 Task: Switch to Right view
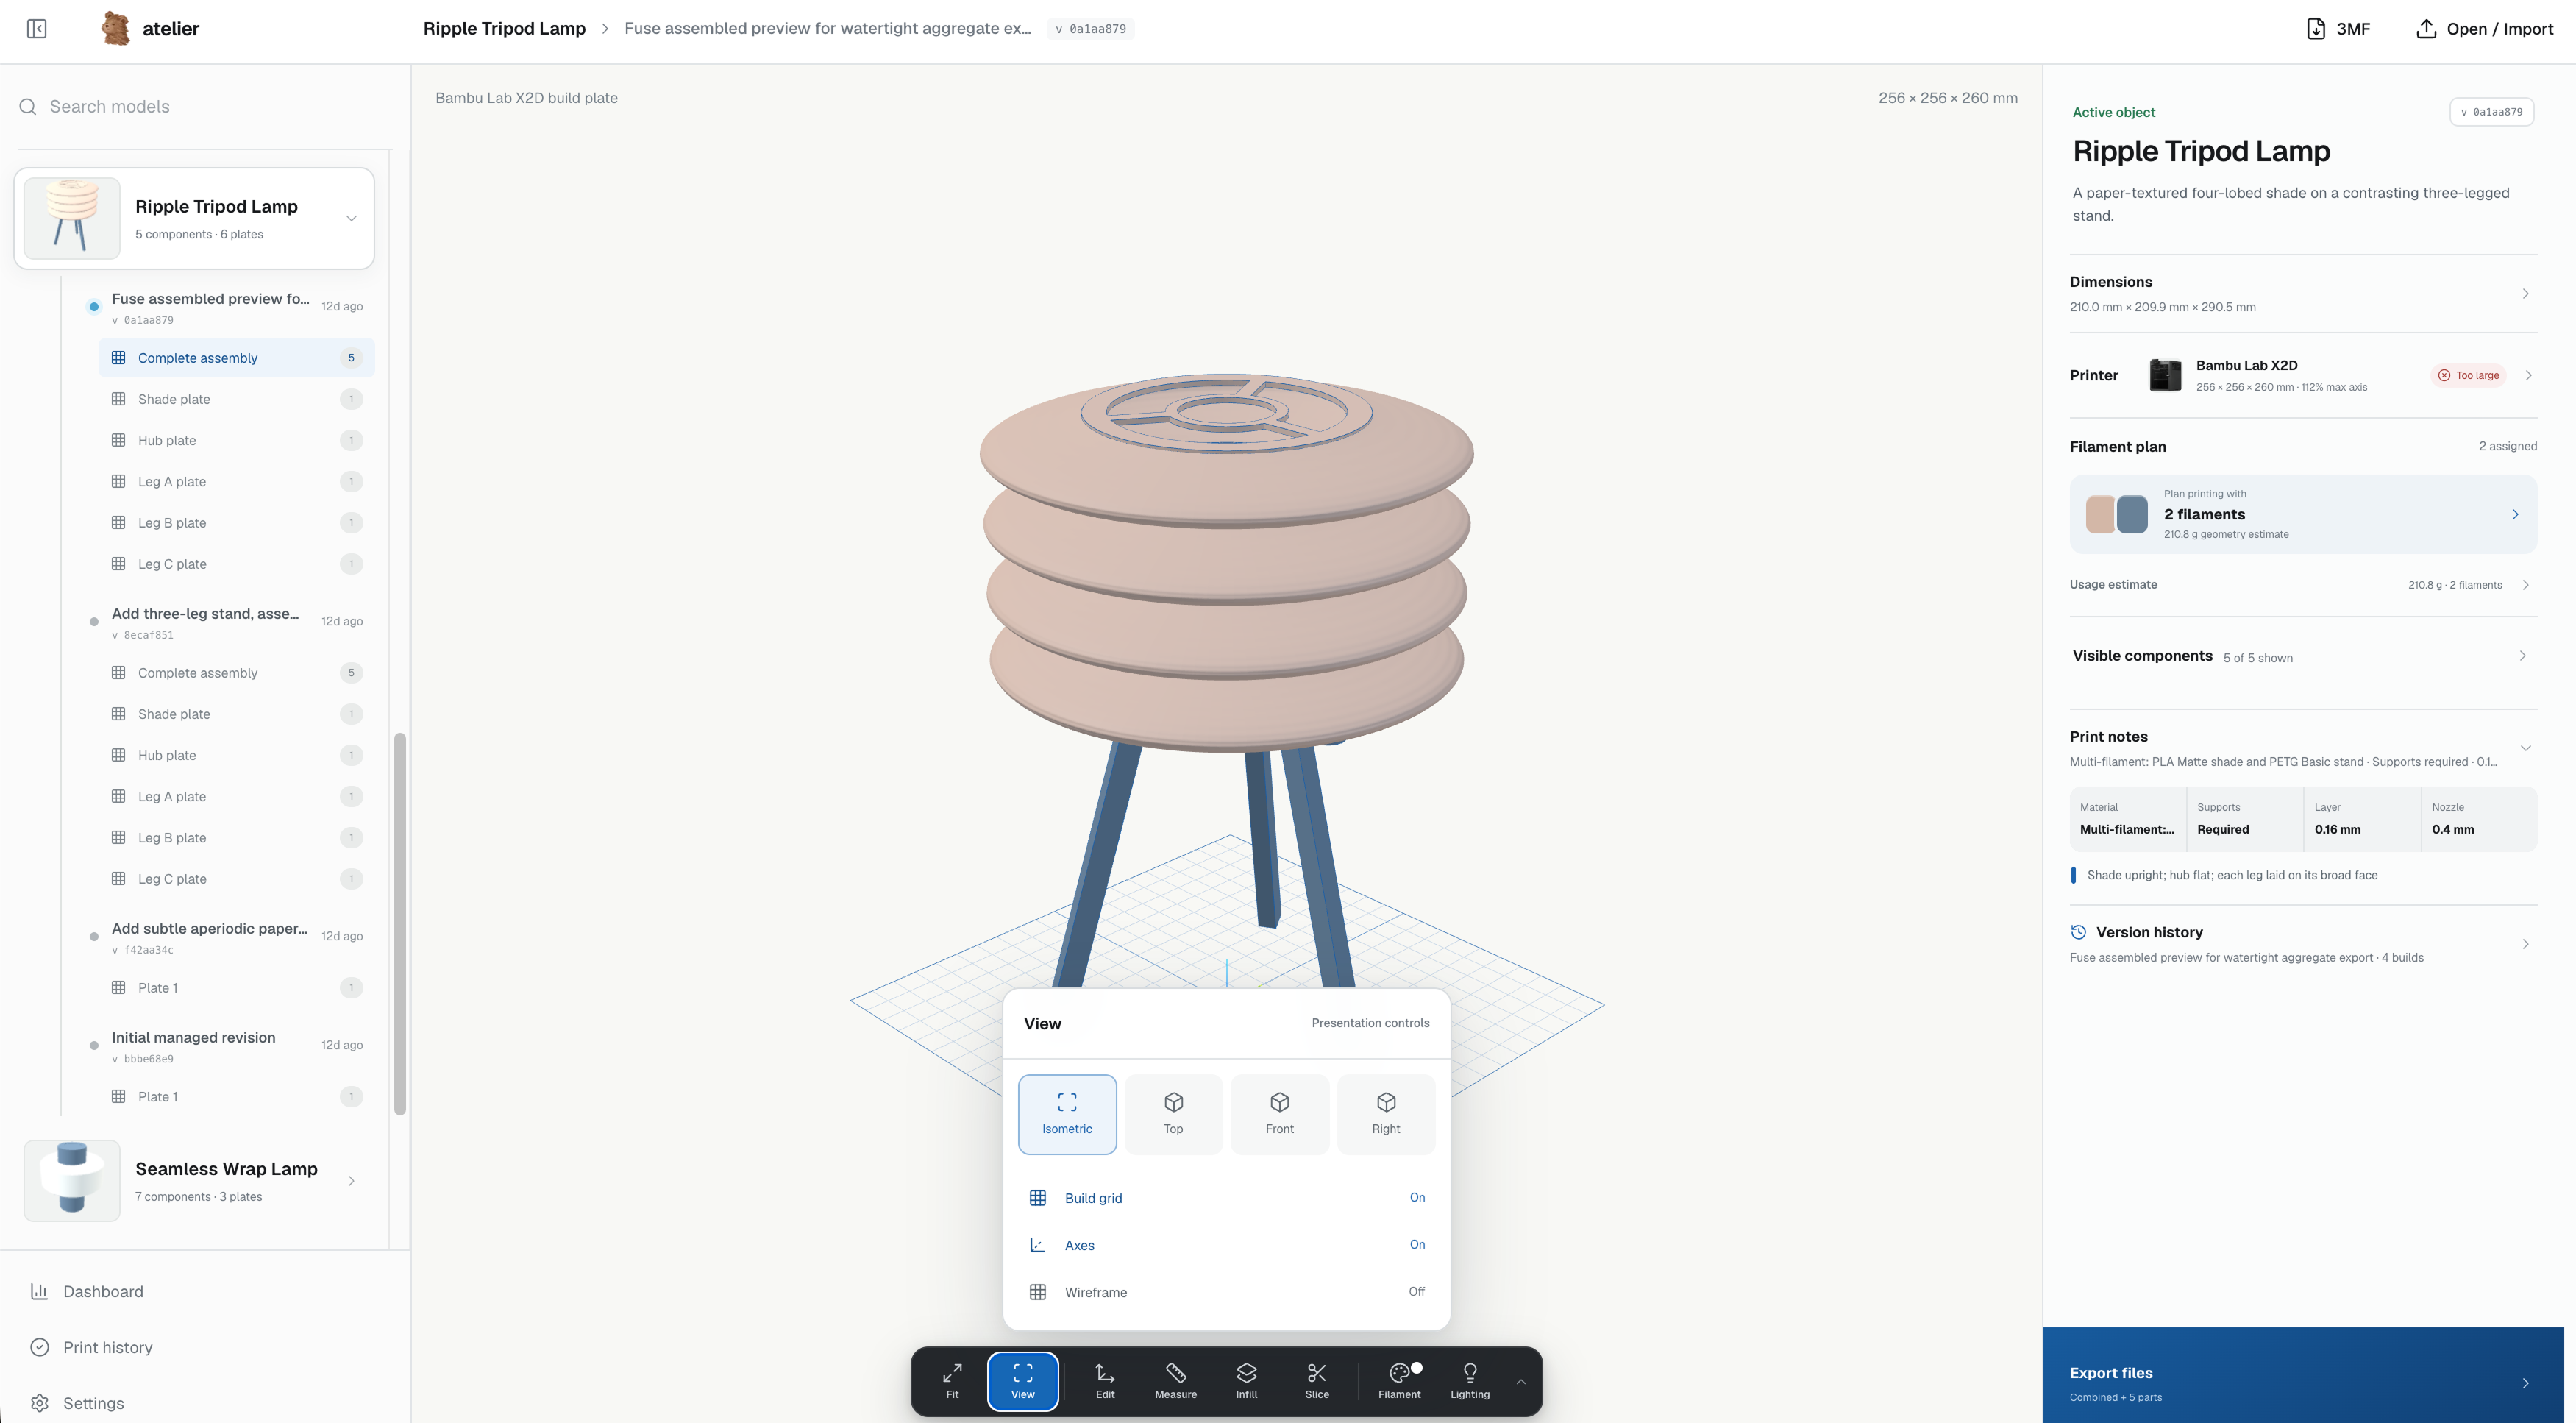click(1386, 1114)
